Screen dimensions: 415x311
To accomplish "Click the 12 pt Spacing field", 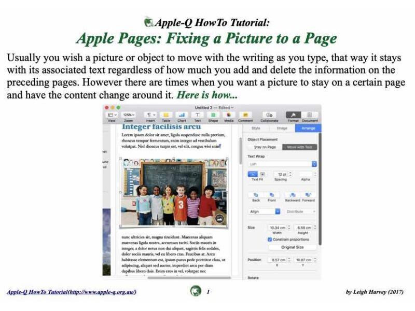I will (281, 174).
